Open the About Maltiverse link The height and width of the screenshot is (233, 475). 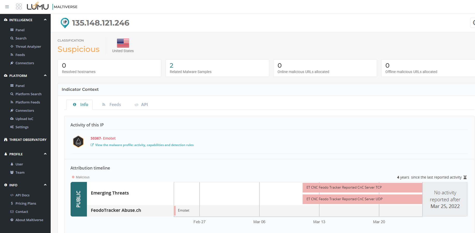pyautogui.click(x=29, y=220)
